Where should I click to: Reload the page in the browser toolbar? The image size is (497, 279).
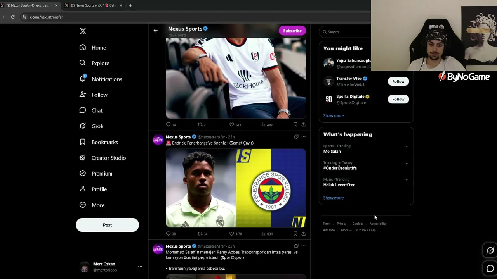coord(13,17)
